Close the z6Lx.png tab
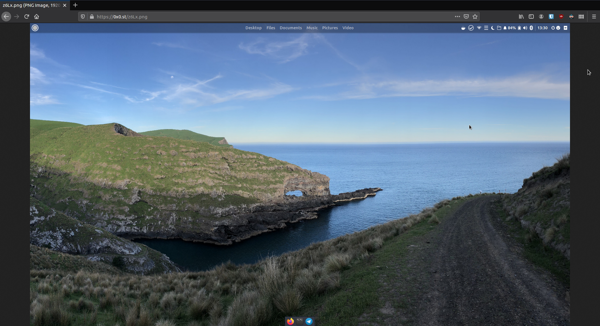This screenshot has width=600, height=326. [65, 5]
